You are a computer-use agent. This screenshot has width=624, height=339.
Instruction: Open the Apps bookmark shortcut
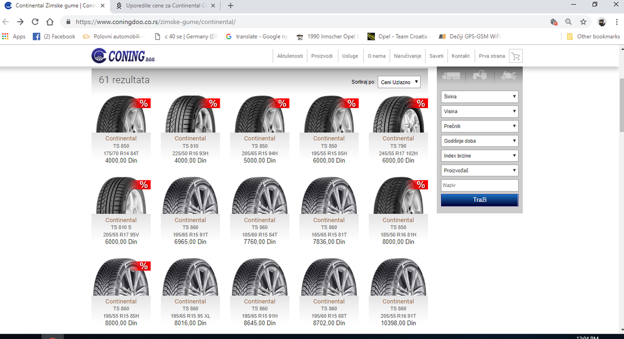point(14,37)
